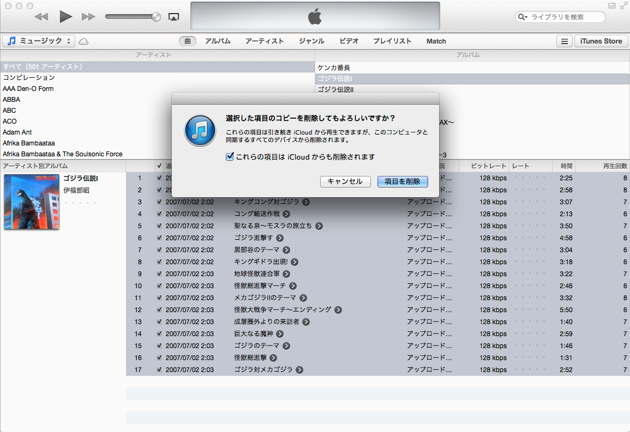Image resolution: width=630 pixels, height=432 pixels.
Task: Toggle checkbox for track 8 キングギドラ出現!
Action: click(x=159, y=262)
